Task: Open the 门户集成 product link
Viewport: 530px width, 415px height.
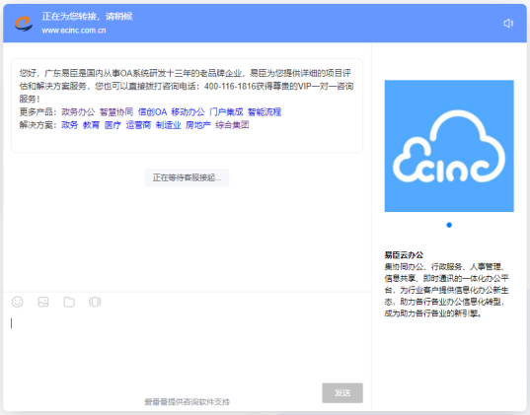Action: point(226,112)
